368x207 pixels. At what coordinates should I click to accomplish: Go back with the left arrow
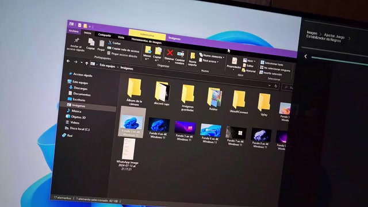coord(68,61)
